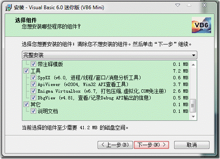The width and height of the screenshot is (220, 159).
Task: Close the installer window with X
Action: click(204, 5)
